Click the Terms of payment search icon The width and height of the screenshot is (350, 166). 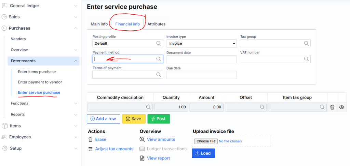tap(159, 75)
